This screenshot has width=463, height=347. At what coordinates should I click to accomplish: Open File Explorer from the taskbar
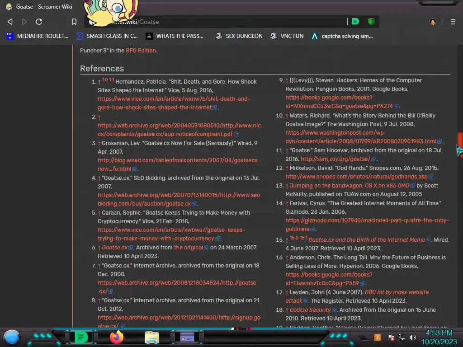(x=152, y=338)
